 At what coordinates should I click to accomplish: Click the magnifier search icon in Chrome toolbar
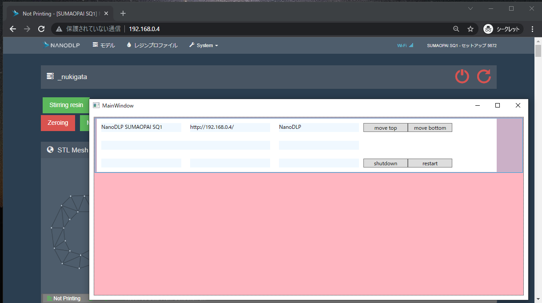pos(456,28)
